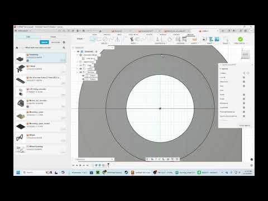Open display settings in navigation bar
Viewport: 268px width, 201px height.
coord(168,159)
